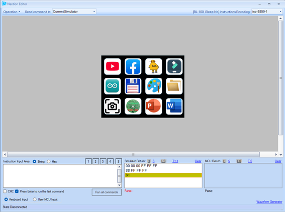Click the S link in MCU Return
The height and width of the screenshot is (212, 285).
pos(229,161)
